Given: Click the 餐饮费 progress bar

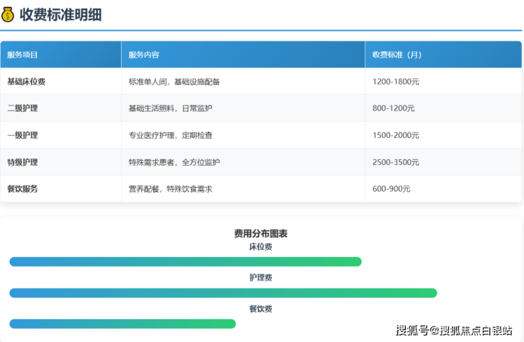Looking at the screenshot, I should [x=123, y=324].
